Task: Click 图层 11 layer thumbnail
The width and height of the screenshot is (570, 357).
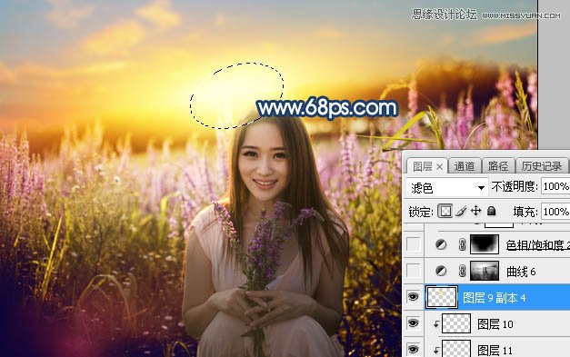Action: tap(456, 349)
